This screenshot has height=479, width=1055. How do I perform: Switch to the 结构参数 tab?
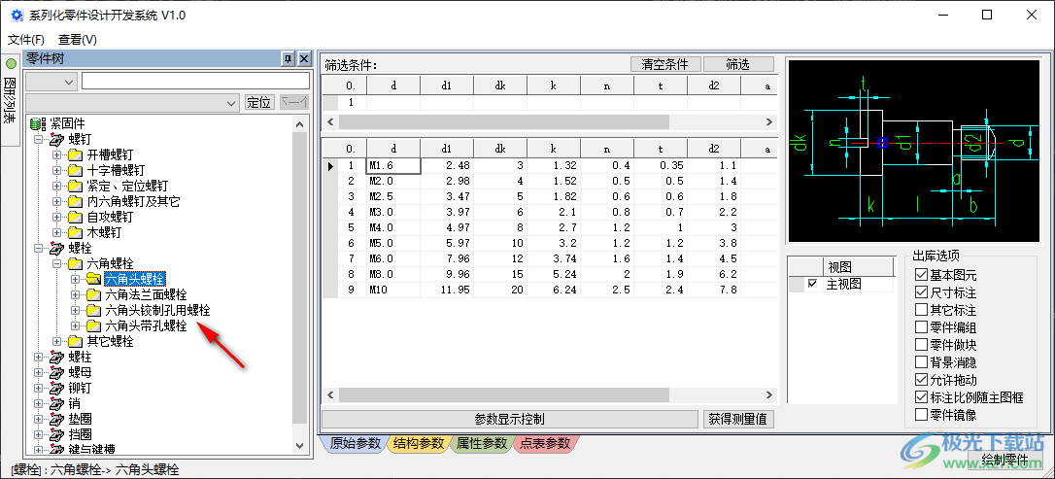click(419, 443)
